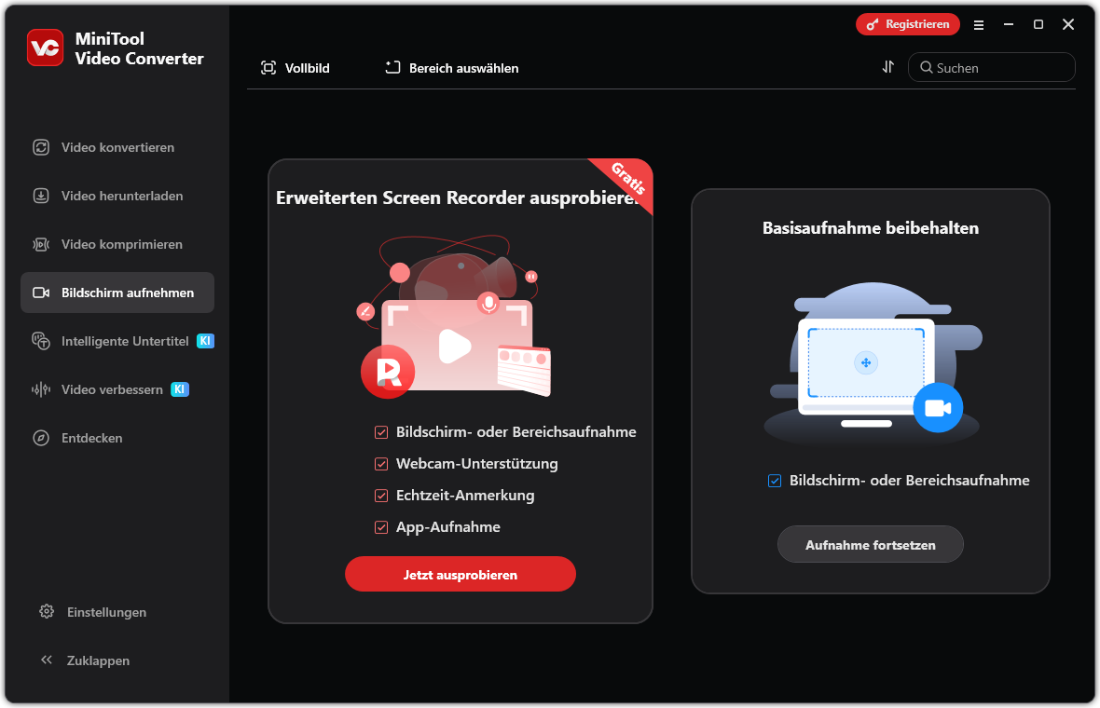Click the Zuklappen double-chevron icon

[x=47, y=660]
